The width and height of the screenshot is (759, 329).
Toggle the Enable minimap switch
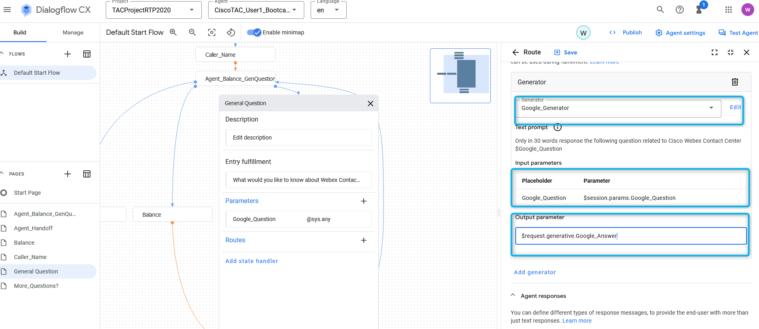point(254,32)
